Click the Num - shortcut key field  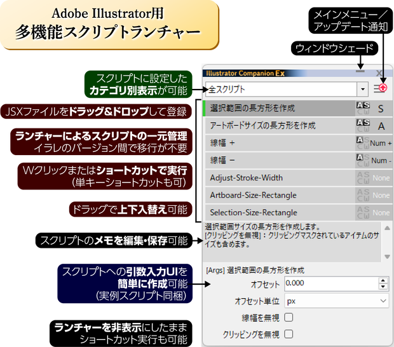coord(381,160)
